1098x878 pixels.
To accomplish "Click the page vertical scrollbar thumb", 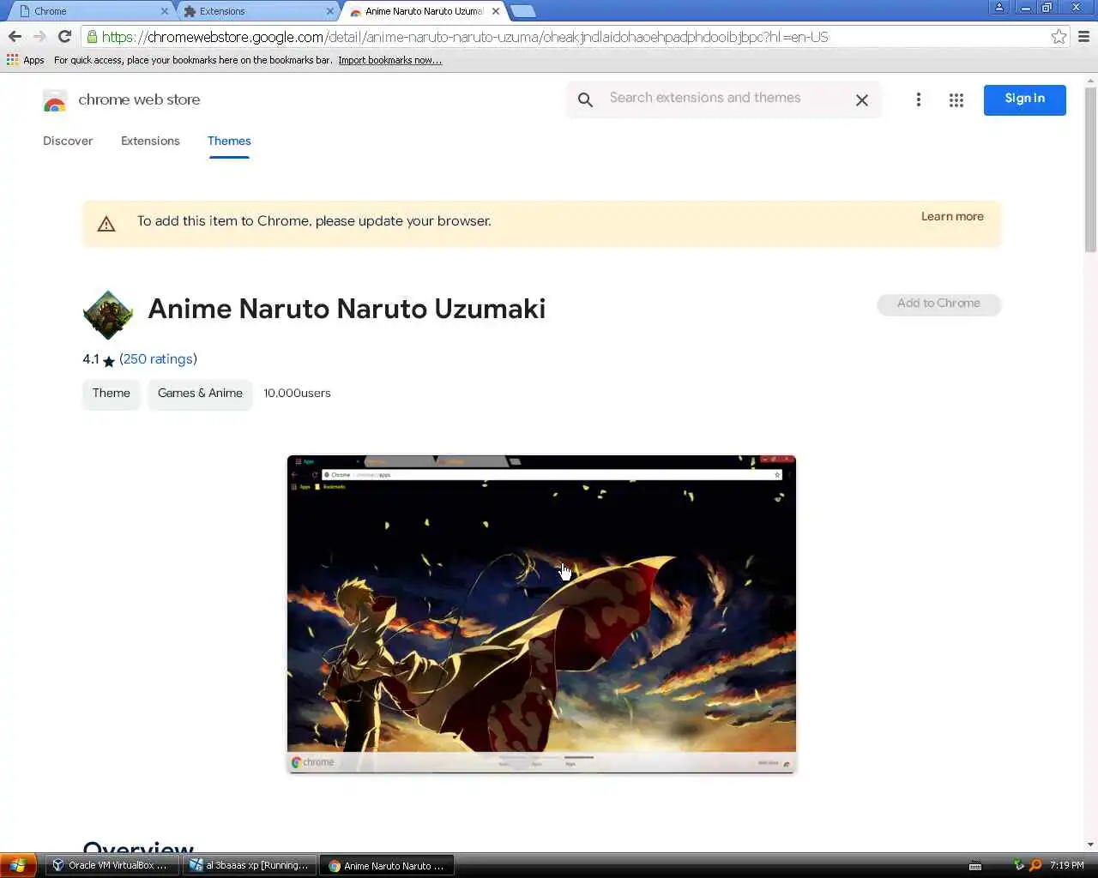I will (1090, 169).
